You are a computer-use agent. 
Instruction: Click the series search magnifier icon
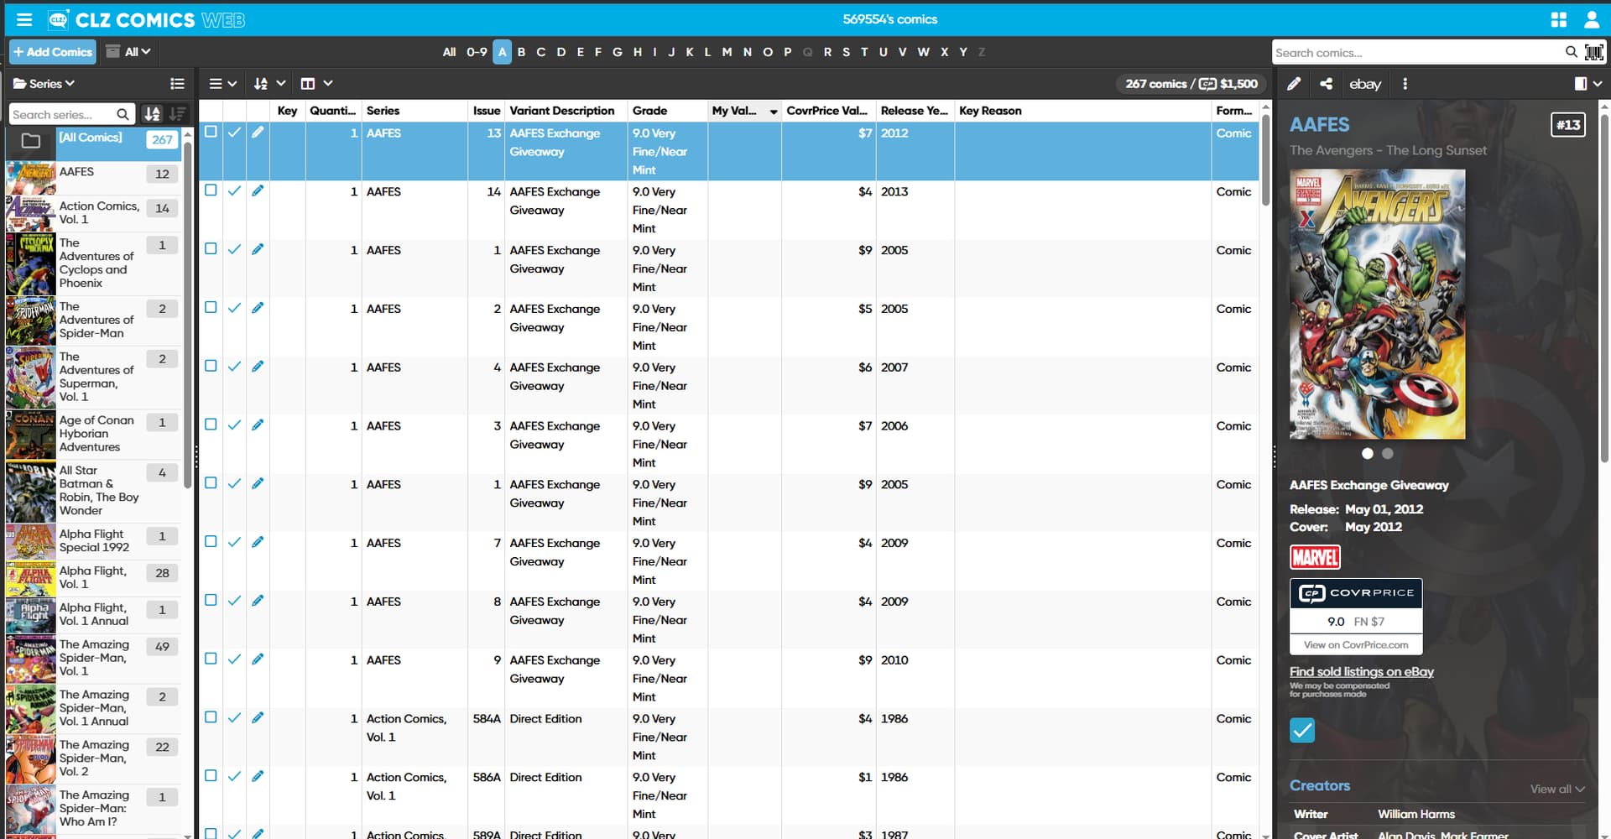click(123, 114)
